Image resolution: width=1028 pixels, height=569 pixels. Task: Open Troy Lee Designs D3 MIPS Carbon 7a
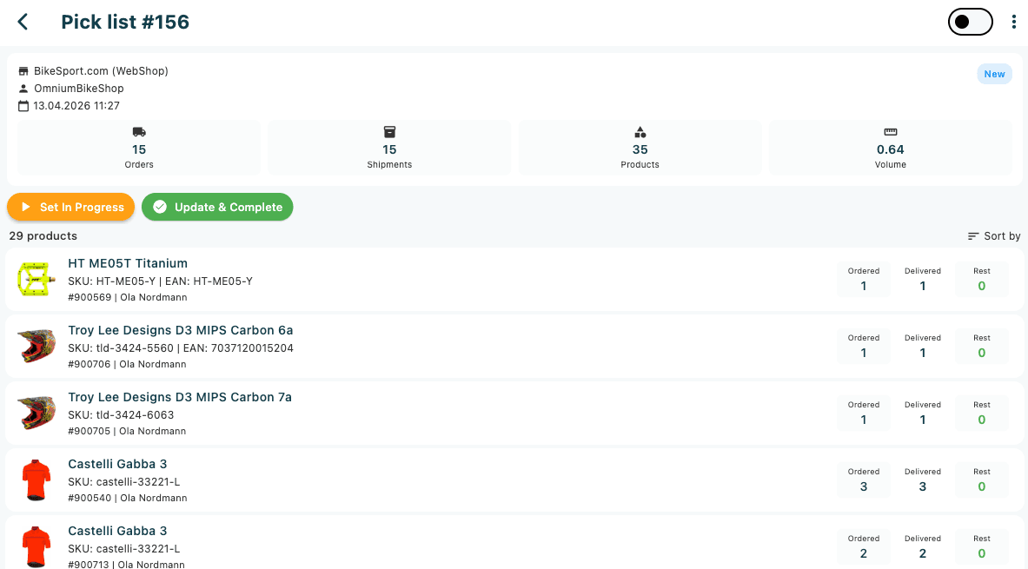[180, 397]
